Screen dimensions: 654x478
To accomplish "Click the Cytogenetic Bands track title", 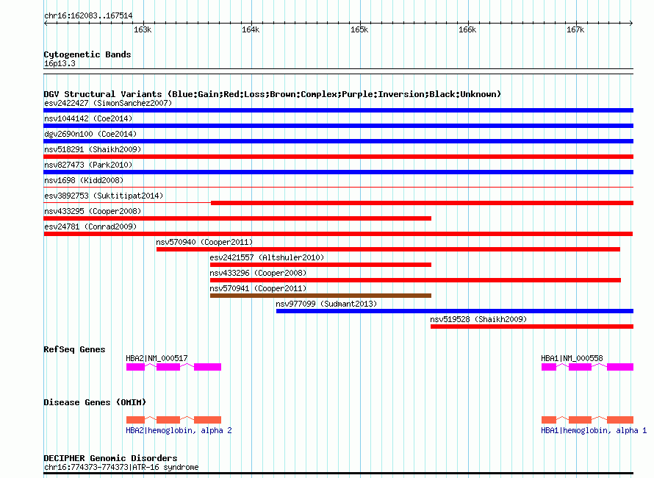I will (87, 54).
